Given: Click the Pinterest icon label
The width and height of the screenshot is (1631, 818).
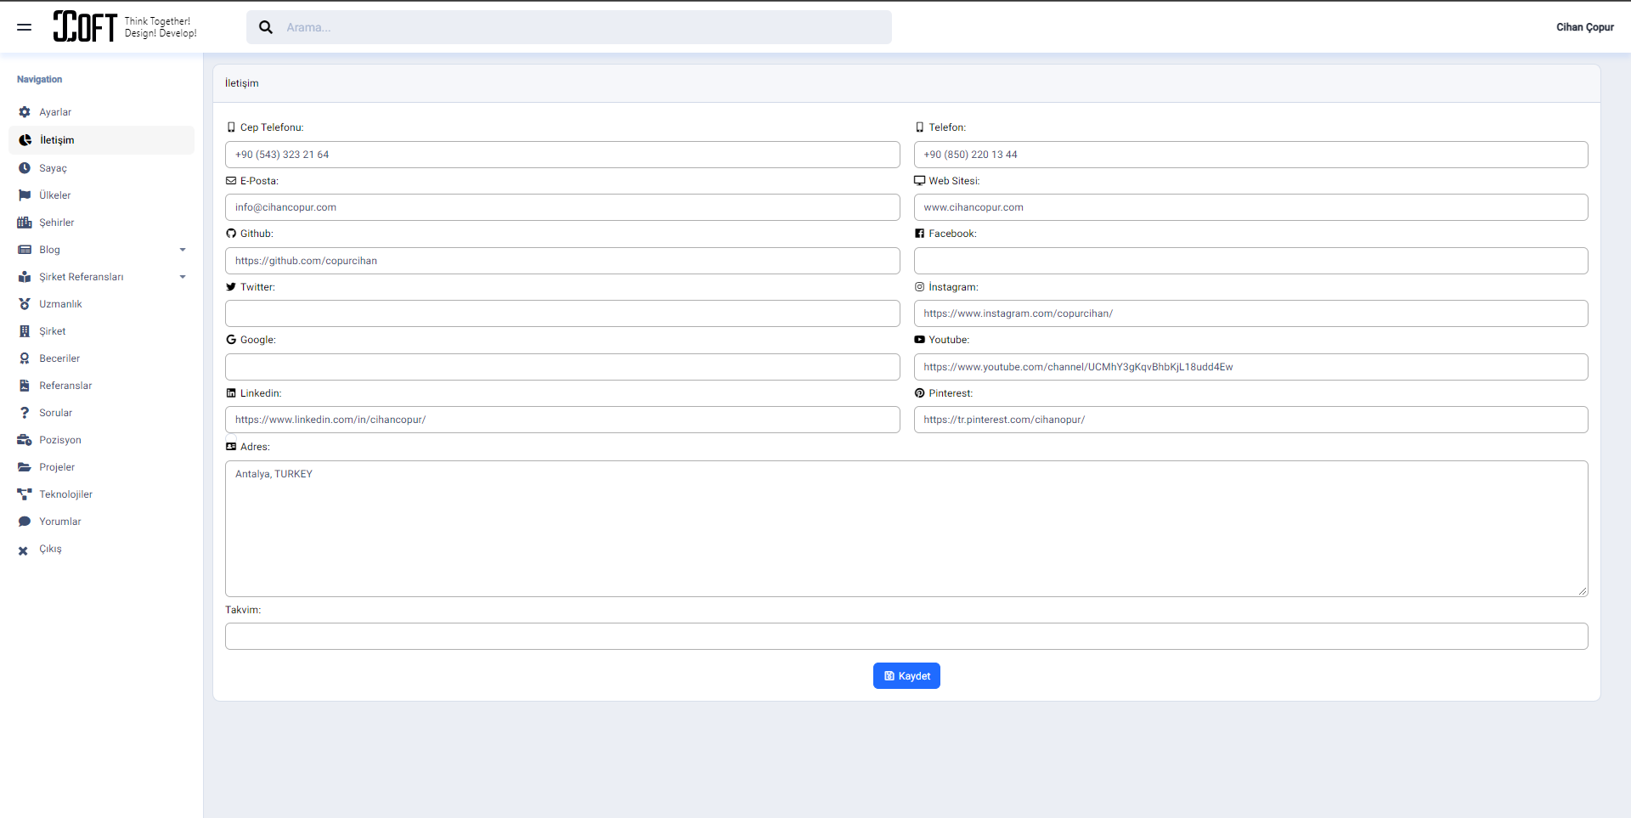Looking at the screenshot, I should (x=918, y=392).
